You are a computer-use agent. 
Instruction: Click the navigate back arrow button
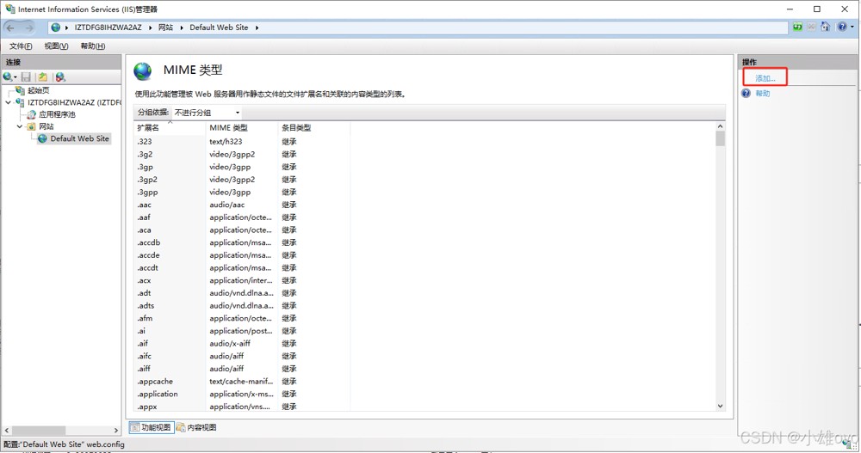coord(11,28)
